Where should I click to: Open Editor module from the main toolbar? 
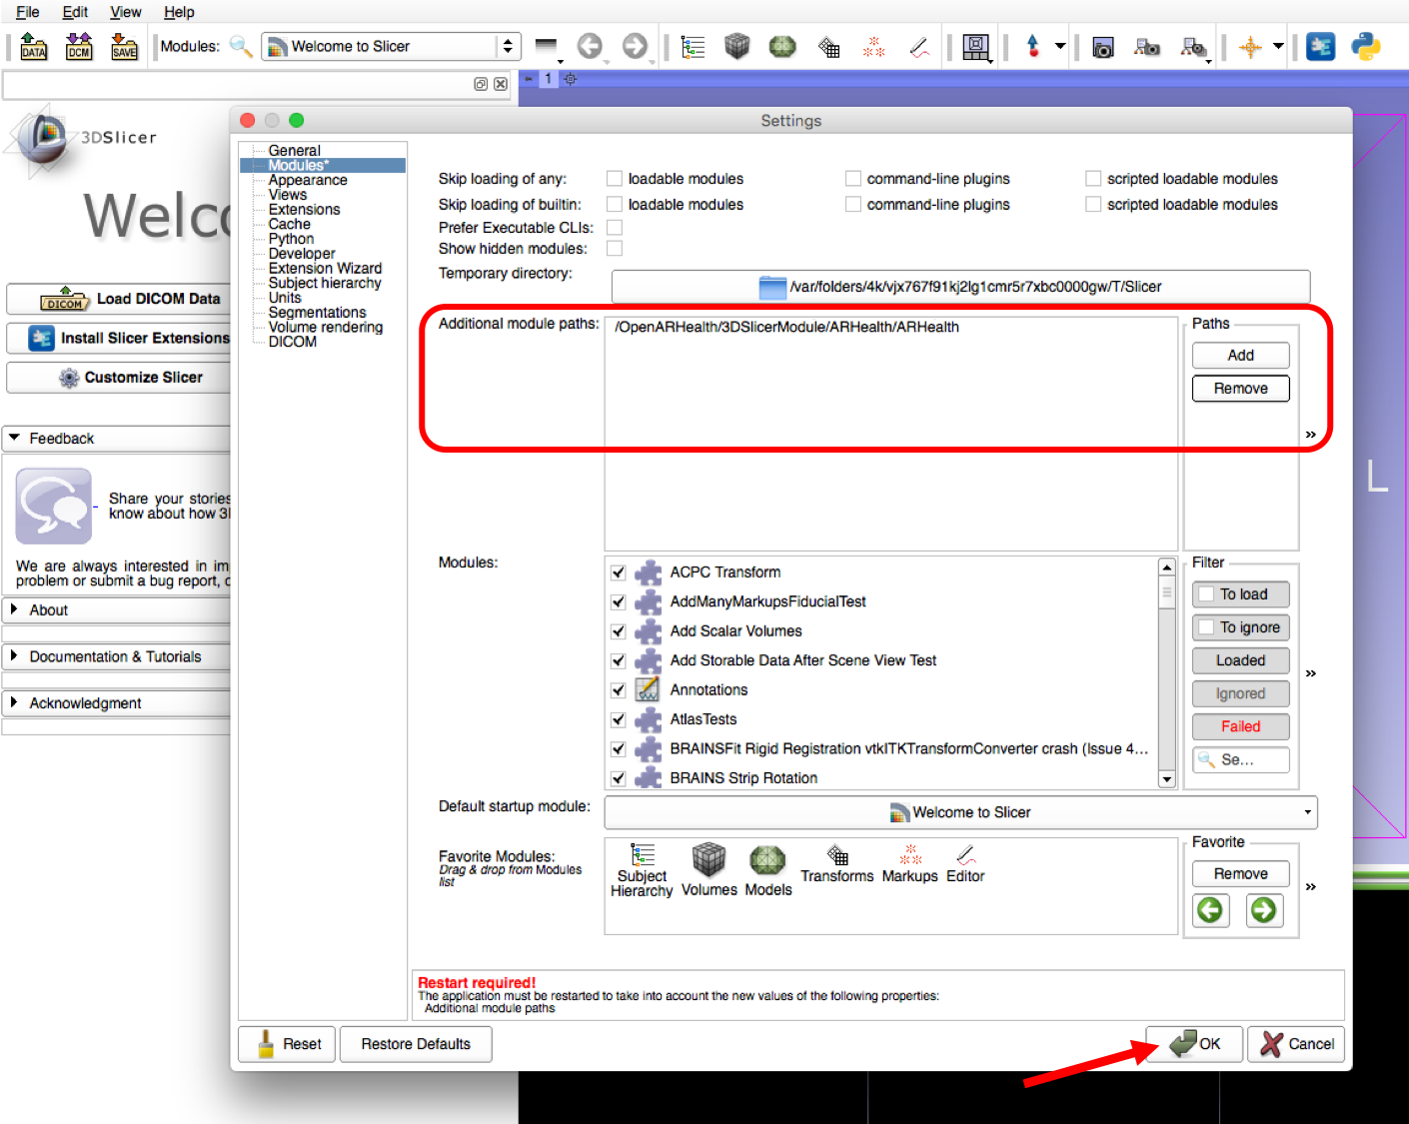[x=919, y=46]
